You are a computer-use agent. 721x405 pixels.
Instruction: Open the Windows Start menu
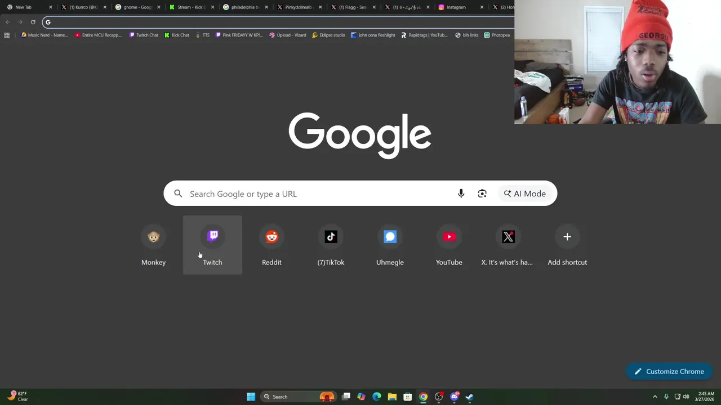pyautogui.click(x=251, y=397)
